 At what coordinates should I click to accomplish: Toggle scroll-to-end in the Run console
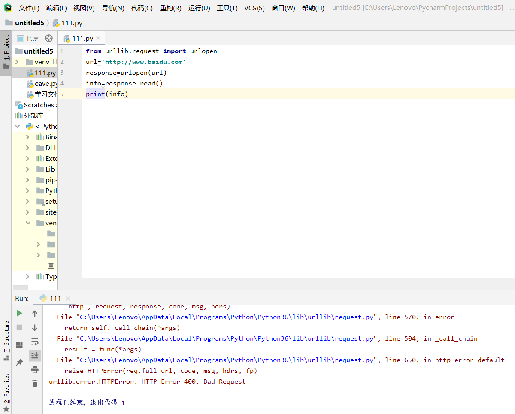click(35, 355)
